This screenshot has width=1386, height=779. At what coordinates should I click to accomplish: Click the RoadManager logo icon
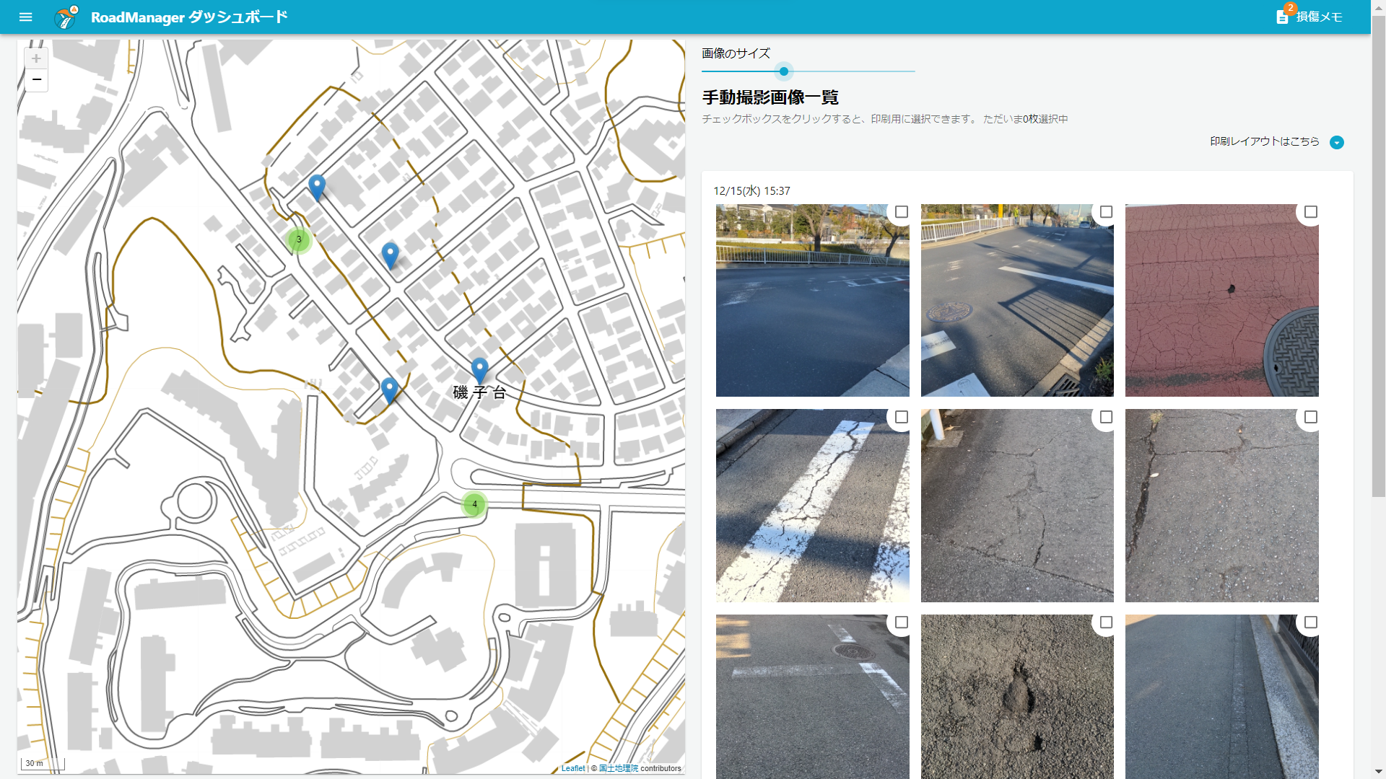66,17
